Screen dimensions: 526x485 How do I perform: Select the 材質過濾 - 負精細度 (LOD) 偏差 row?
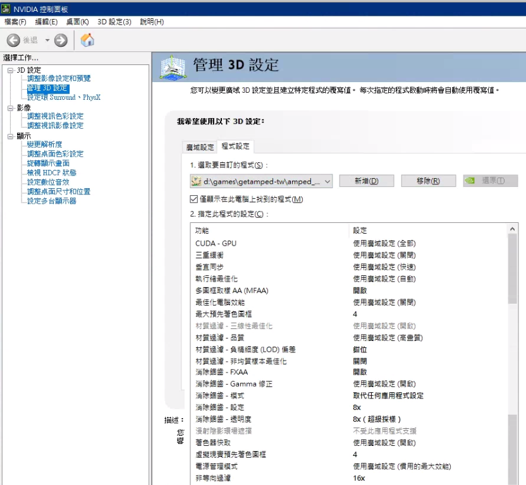click(349, 350)
